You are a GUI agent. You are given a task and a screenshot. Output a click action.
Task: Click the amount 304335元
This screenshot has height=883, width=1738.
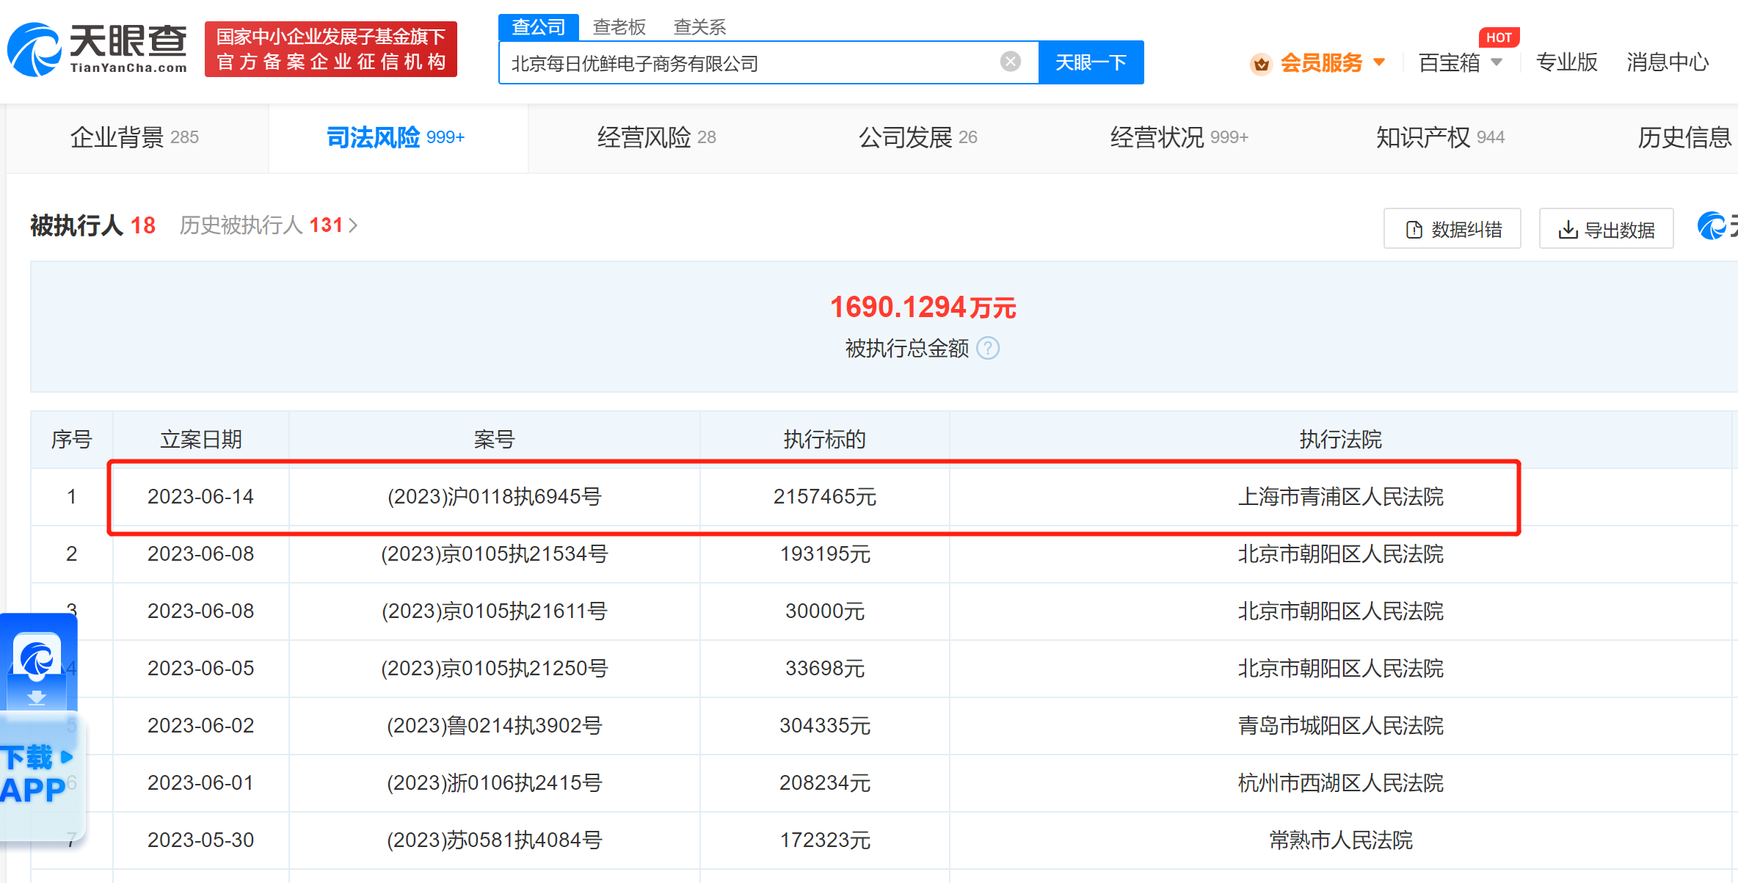pos(825,726)
